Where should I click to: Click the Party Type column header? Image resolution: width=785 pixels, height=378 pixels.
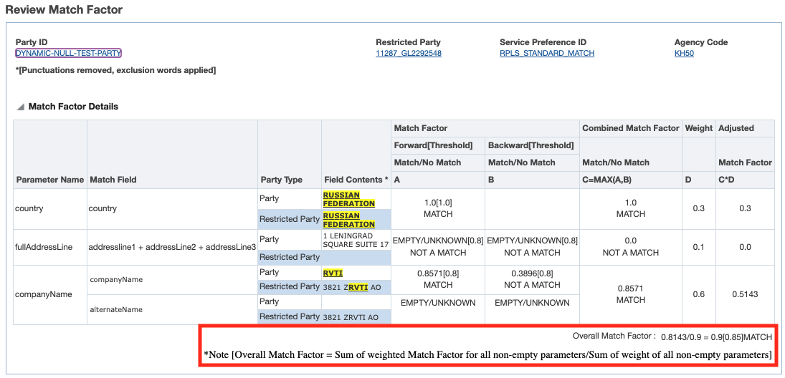(281, 180)
